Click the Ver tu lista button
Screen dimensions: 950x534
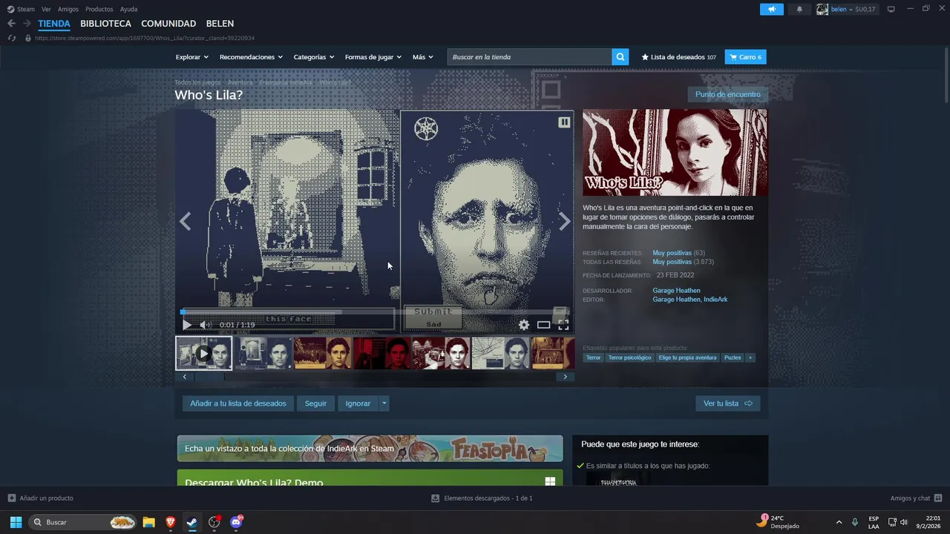tap(727, 403)
